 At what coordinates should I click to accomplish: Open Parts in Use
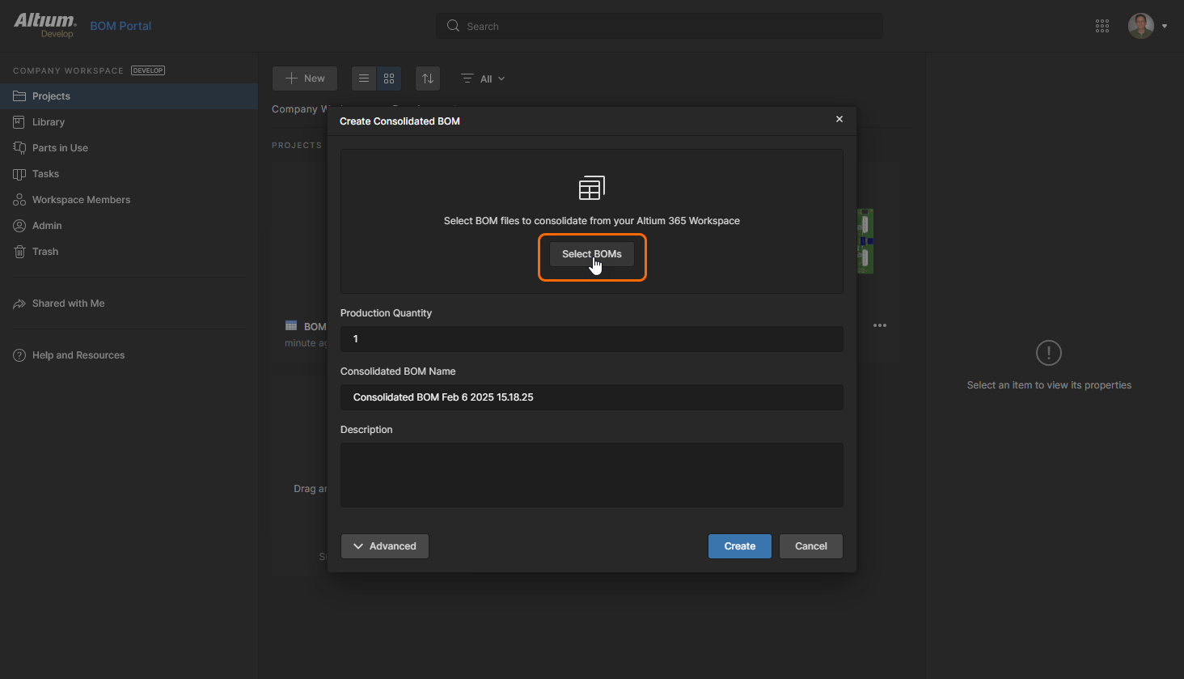tap(129, 148)
